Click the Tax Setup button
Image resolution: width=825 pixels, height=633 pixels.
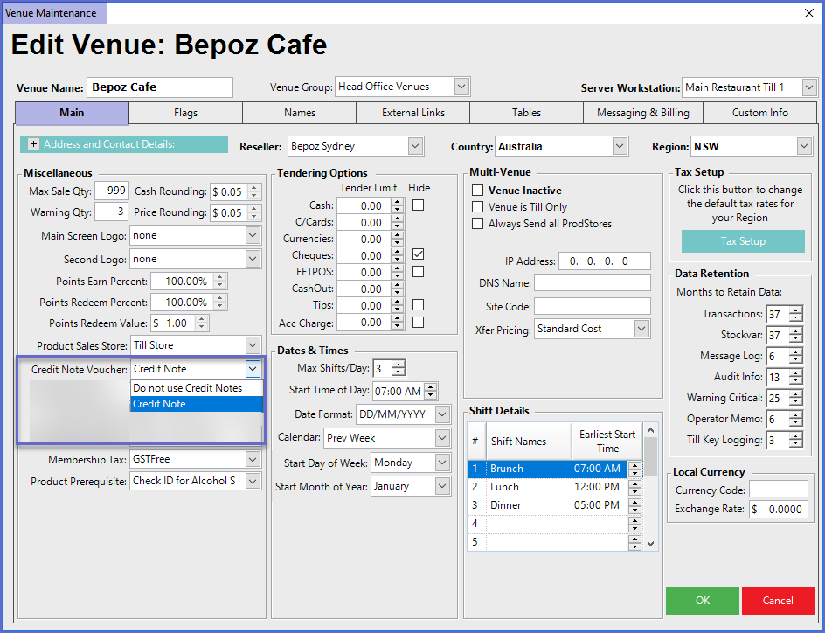coord(742,241)
